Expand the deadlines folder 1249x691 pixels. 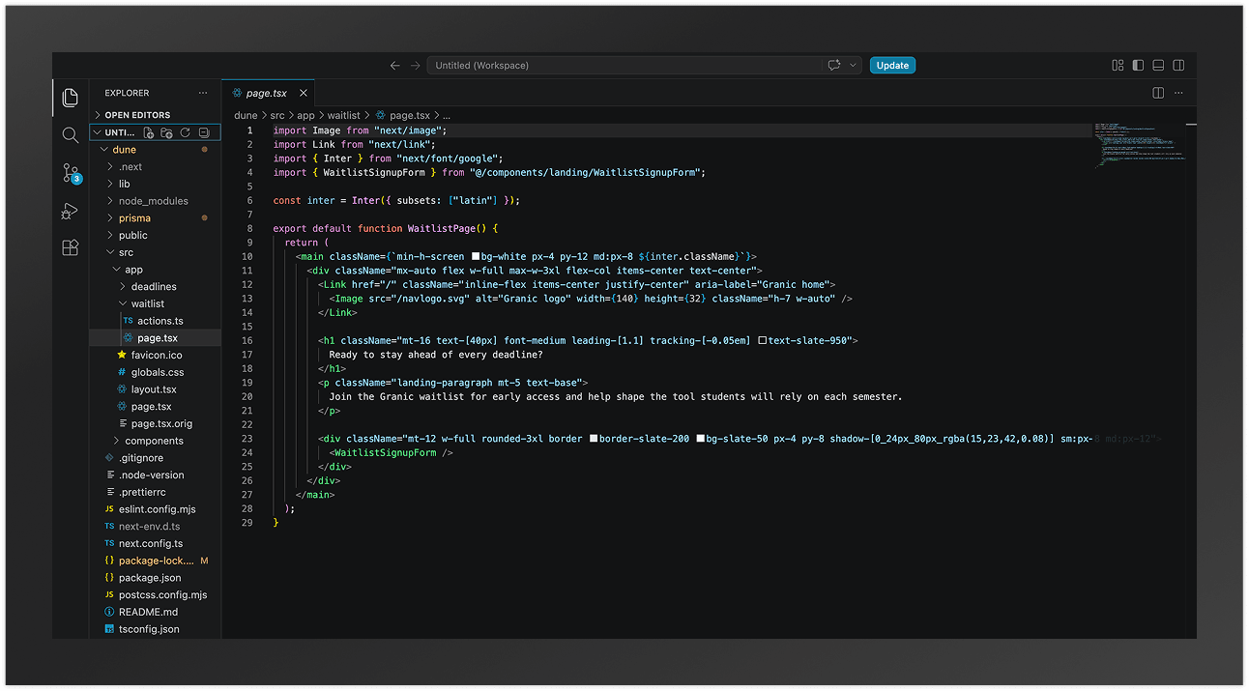pos(155,287)
